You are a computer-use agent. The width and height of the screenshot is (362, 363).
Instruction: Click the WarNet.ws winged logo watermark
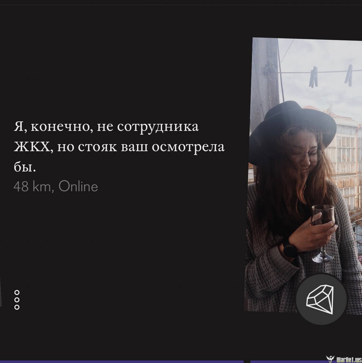click(330, 359)
